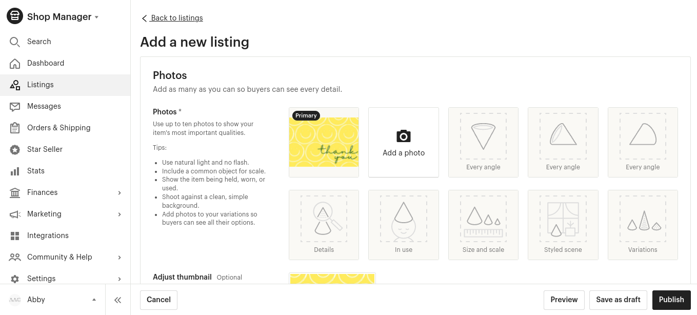Open Settings in the sidebar
Viewport: 697px width, 315px height.
click(65, 279)
